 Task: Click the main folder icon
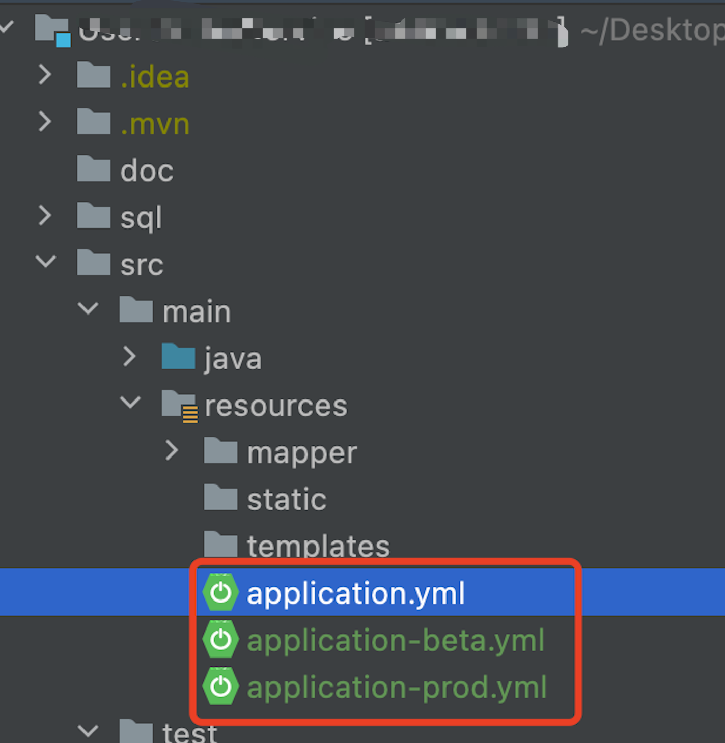coord(136,309)
